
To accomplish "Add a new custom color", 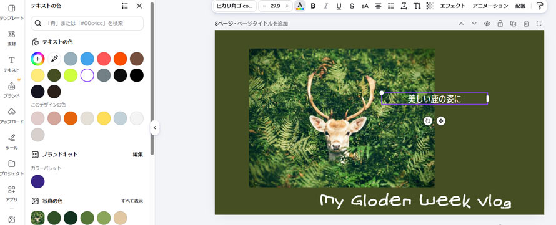I will coord(37,59).
